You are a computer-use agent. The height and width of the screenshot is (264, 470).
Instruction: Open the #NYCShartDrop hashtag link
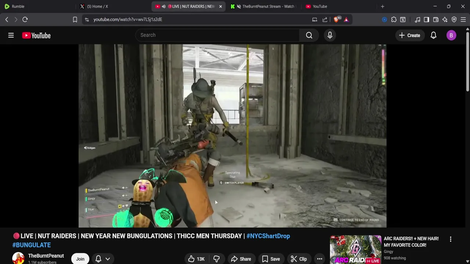pos(268,236)
